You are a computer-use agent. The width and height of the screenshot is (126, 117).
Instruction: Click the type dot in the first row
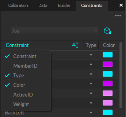click(91, 55)
